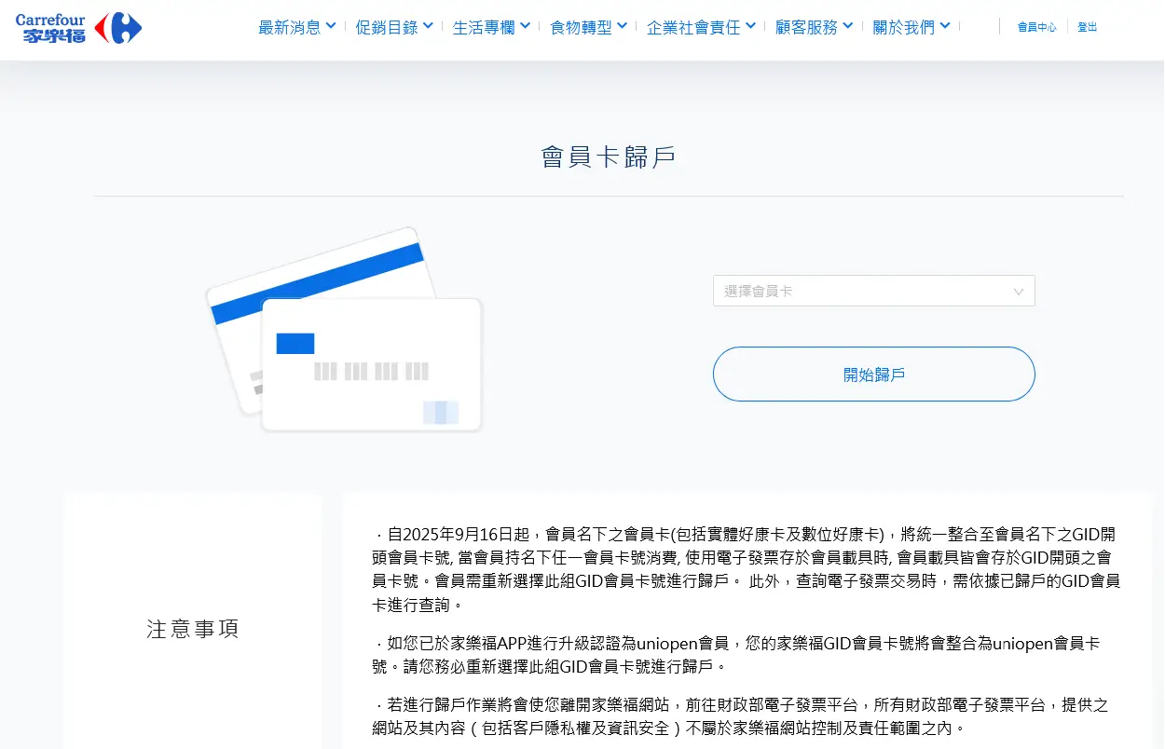Click the chevron arrow beside 食物轉型

[622, 26]
